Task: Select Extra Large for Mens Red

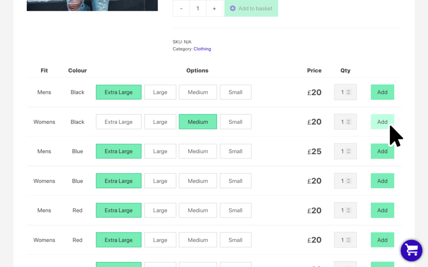Action: coord(118,210)
